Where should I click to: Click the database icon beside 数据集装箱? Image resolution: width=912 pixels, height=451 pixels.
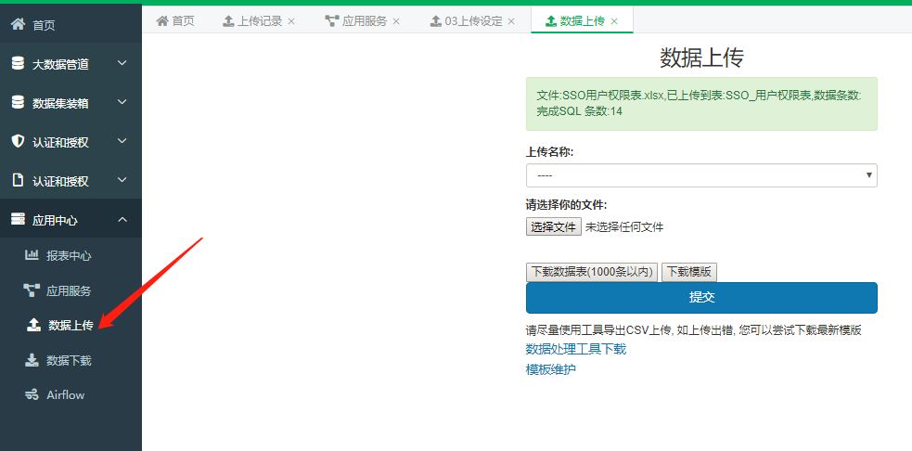[x=18, y=102]
